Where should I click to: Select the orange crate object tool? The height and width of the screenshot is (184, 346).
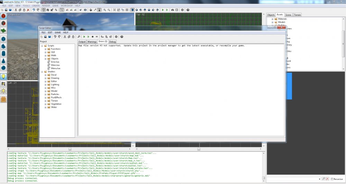3,99
